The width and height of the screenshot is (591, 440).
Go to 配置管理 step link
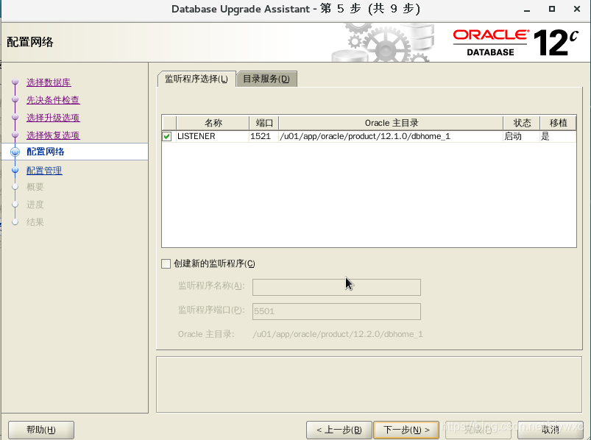point(44,170)
